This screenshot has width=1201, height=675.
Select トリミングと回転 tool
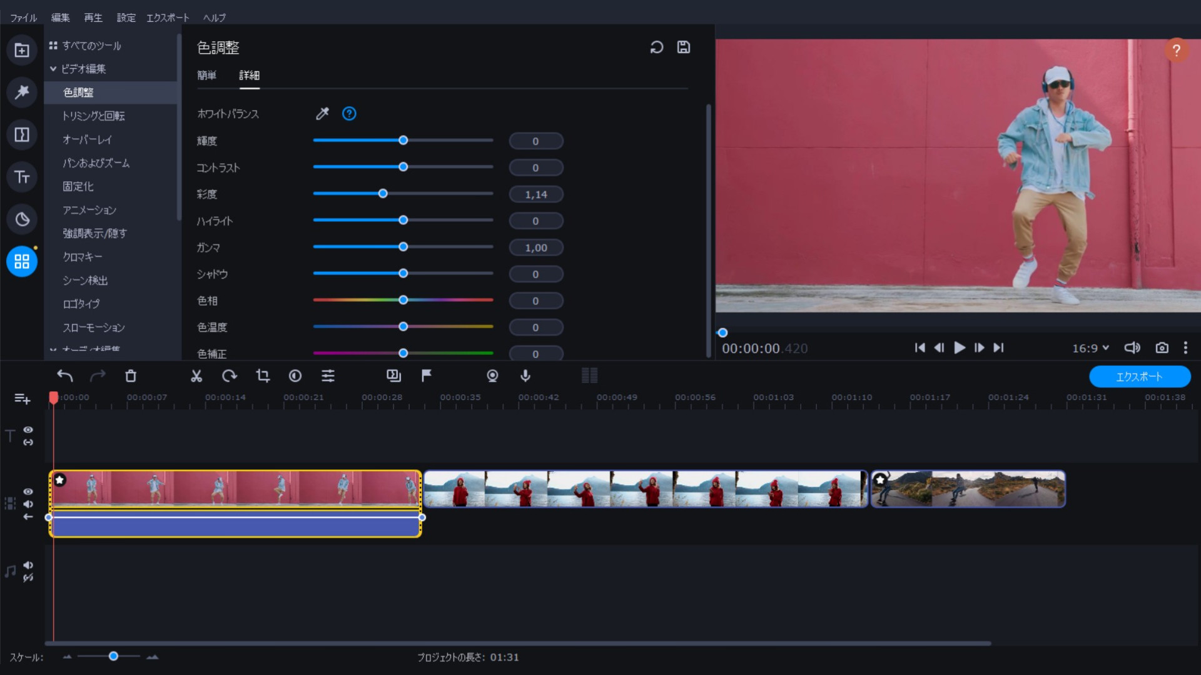(94, 116)
